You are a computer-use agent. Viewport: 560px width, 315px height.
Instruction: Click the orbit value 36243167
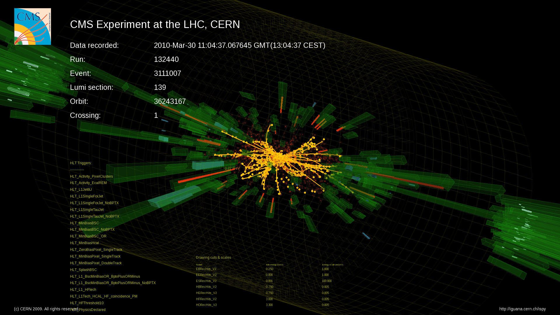tap(170, 101)
